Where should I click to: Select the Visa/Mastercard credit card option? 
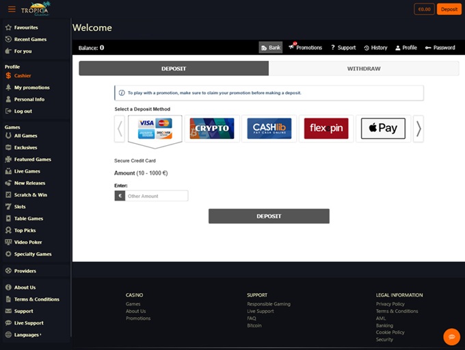155,128
